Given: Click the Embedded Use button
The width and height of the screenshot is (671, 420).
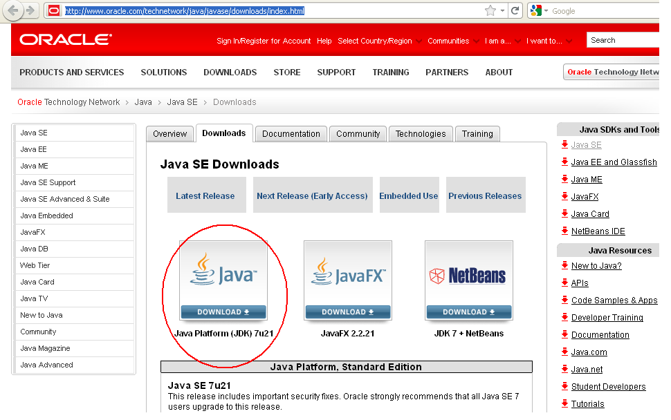Looking at the screenshot, I should (x=409, y=195).
